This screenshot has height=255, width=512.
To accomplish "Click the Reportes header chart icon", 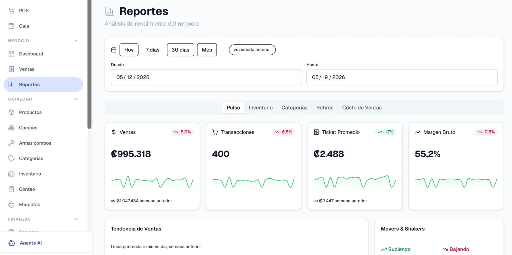I will click(110, 11).
